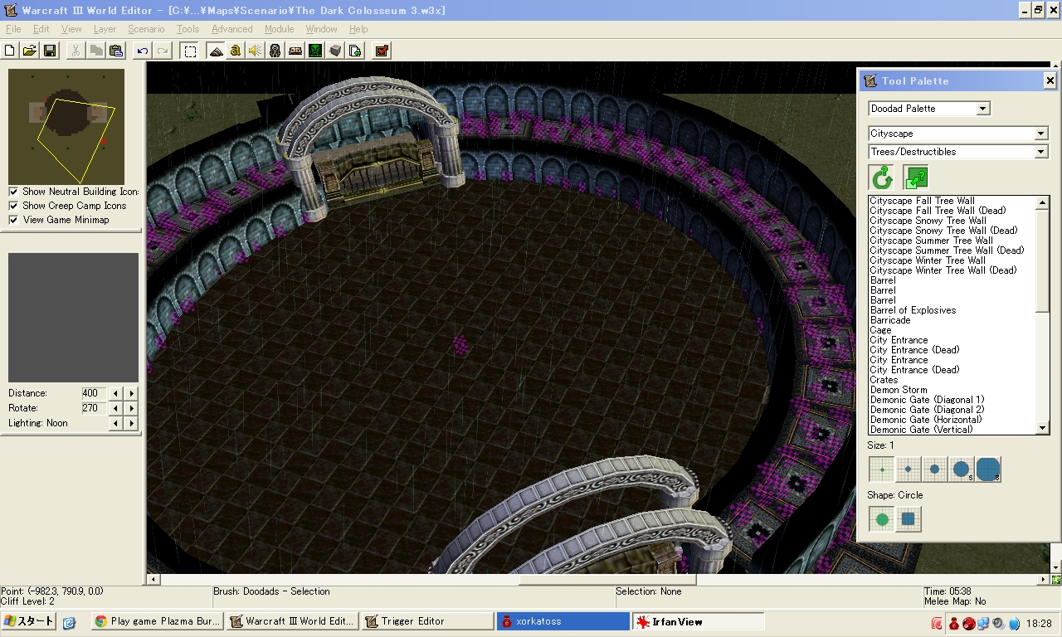Open the Sound Editor speaker icon
This screenshot has height=637, width=1062.
click(x=256, y=51)
